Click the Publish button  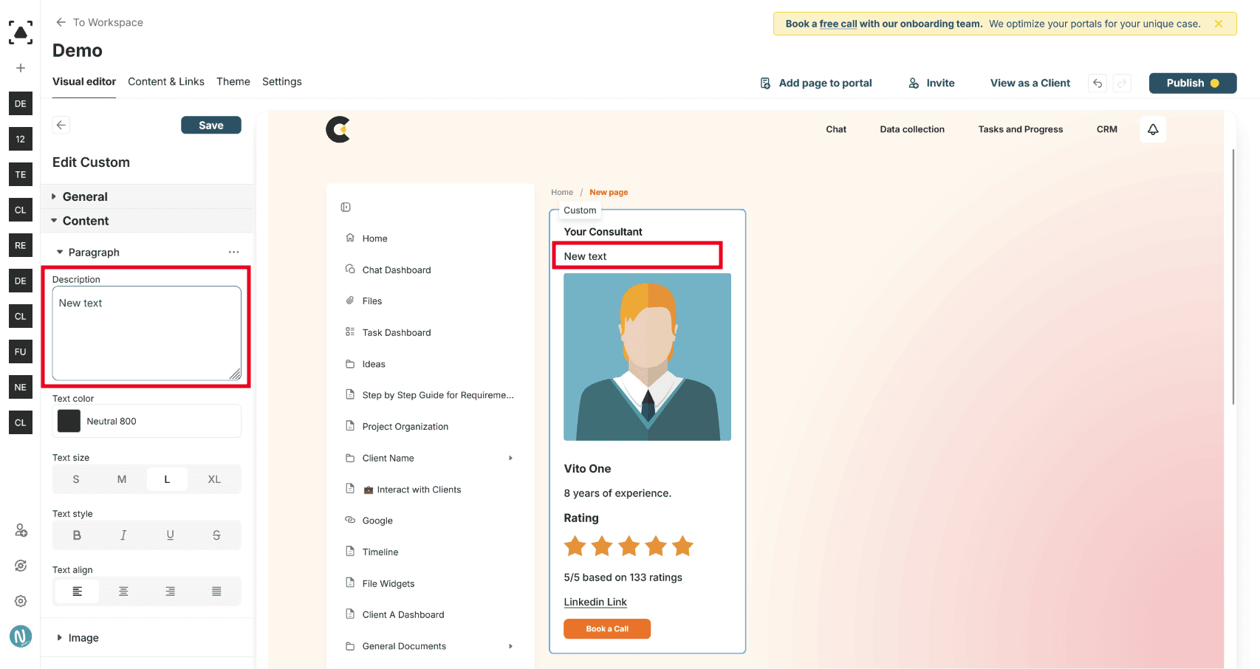pyautogui.click(x=1193, y=83)
